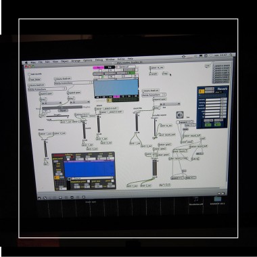Open the Window menu
The height and width of the screenshot is (257, 257).
110,60
